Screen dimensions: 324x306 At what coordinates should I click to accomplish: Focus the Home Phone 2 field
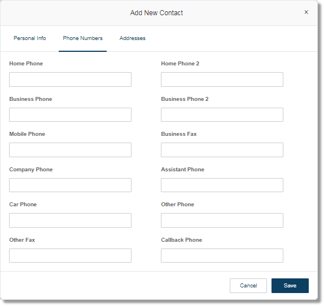pos(222,79)
